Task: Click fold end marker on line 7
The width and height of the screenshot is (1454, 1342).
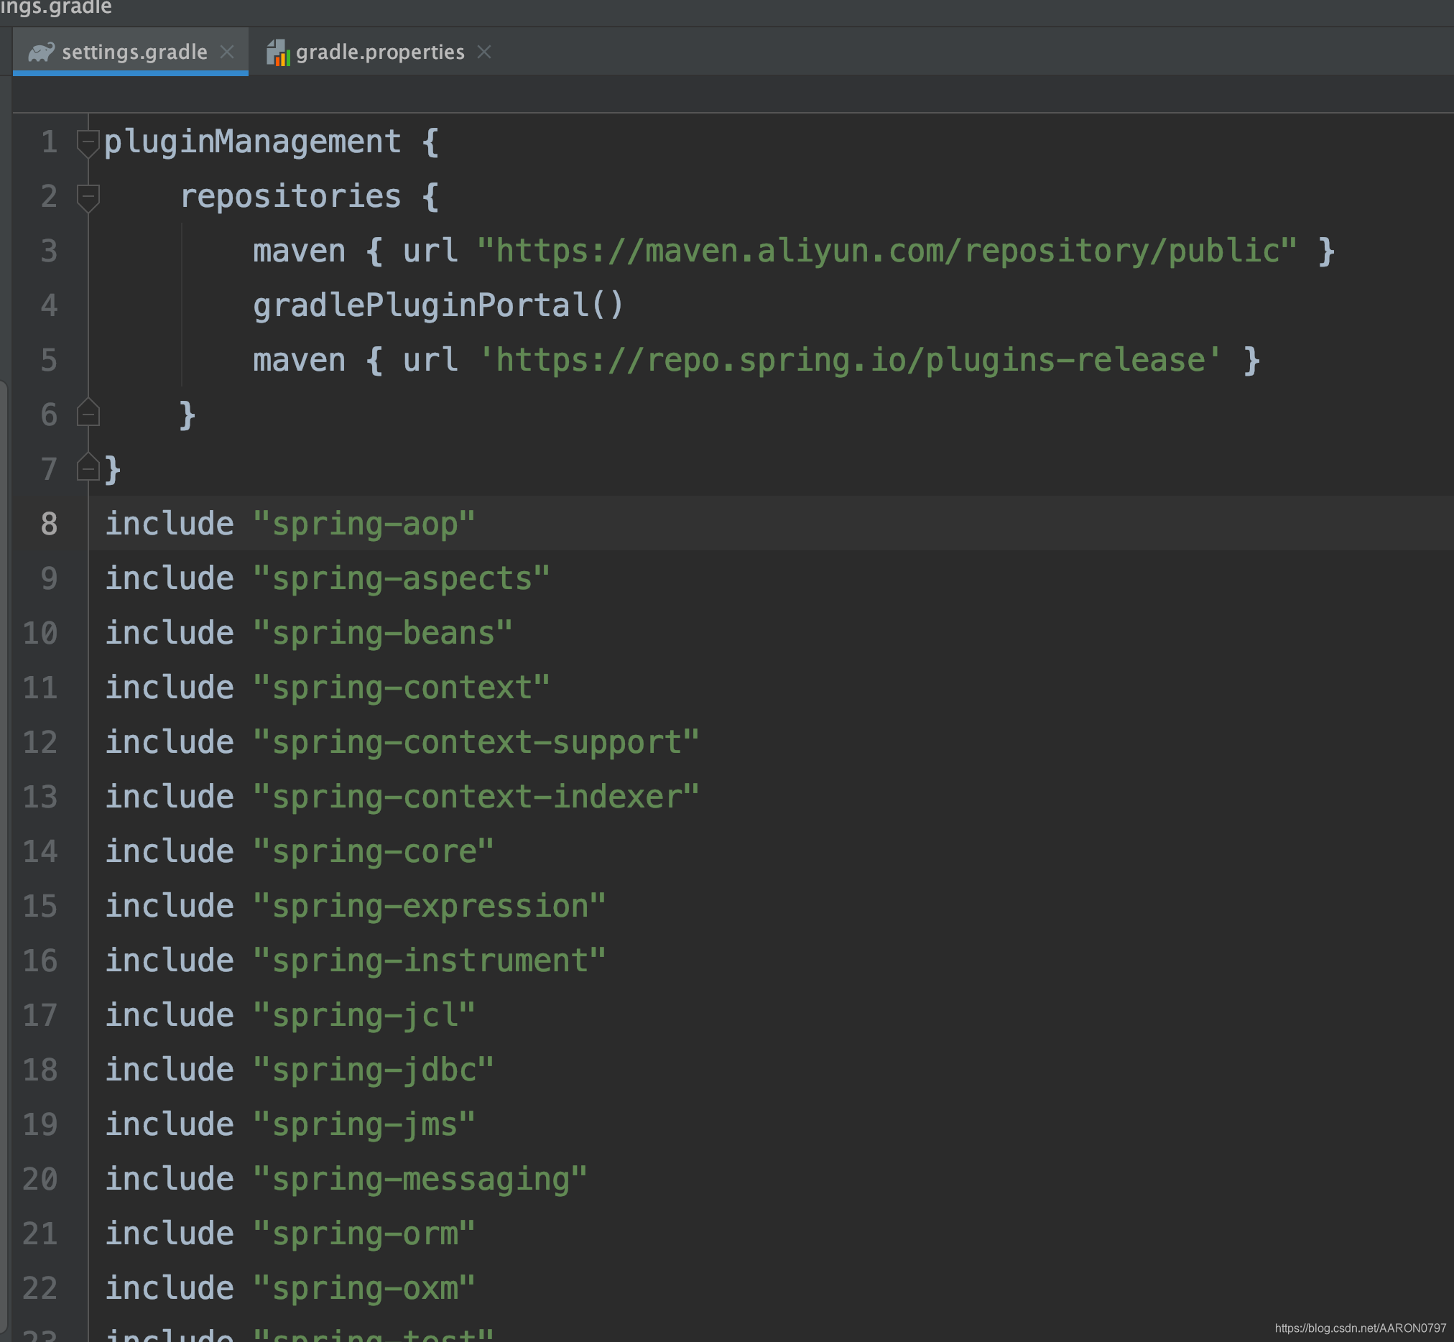Action: (x=88, y=468)
